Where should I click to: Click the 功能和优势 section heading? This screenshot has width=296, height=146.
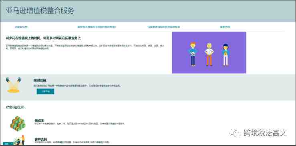pos(15,107)
